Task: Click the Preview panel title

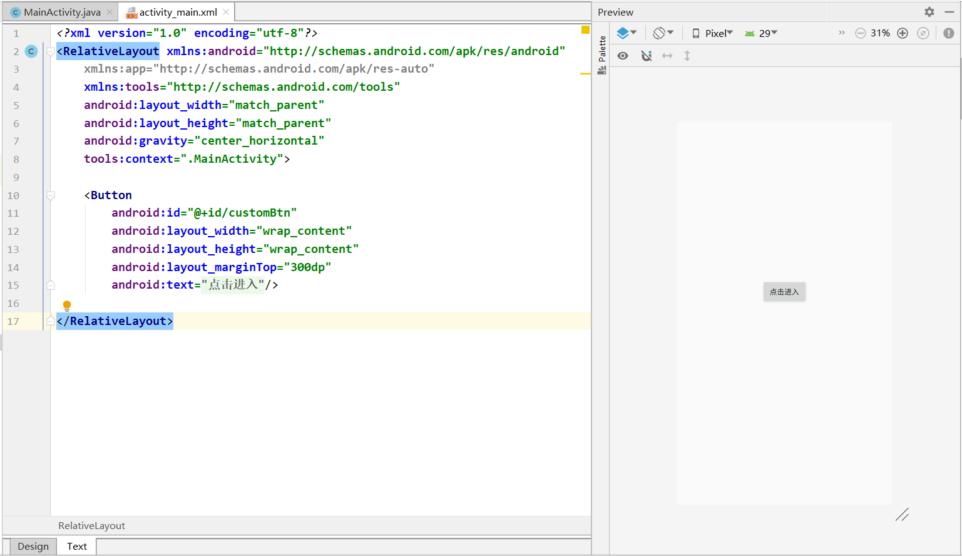Action: [615, 12]
